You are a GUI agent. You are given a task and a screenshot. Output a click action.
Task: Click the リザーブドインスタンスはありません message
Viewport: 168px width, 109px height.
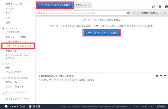pyautogui.click(x=102, y=20)
